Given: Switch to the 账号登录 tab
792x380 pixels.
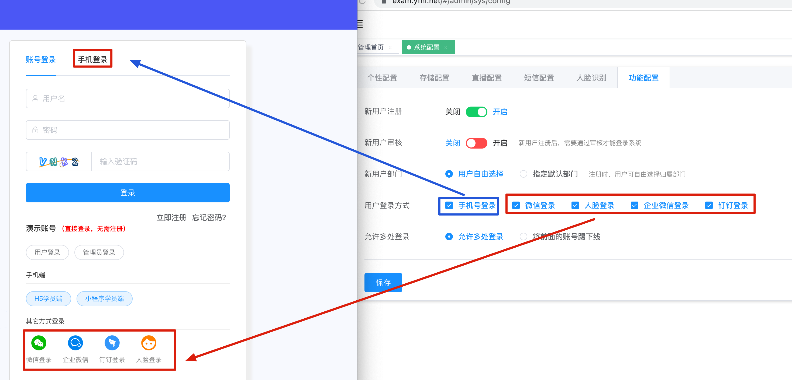Looking at the screenshot, I should 41,59.
